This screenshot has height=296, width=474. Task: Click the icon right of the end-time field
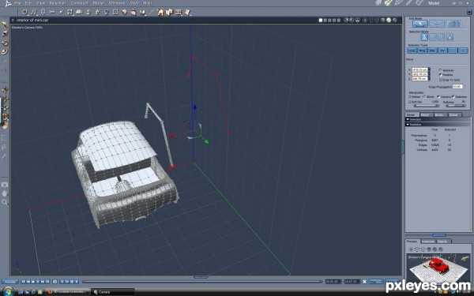364,282
